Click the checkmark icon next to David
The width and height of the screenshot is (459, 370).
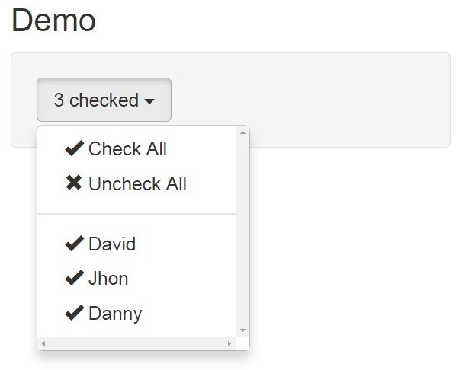[74, 244]
